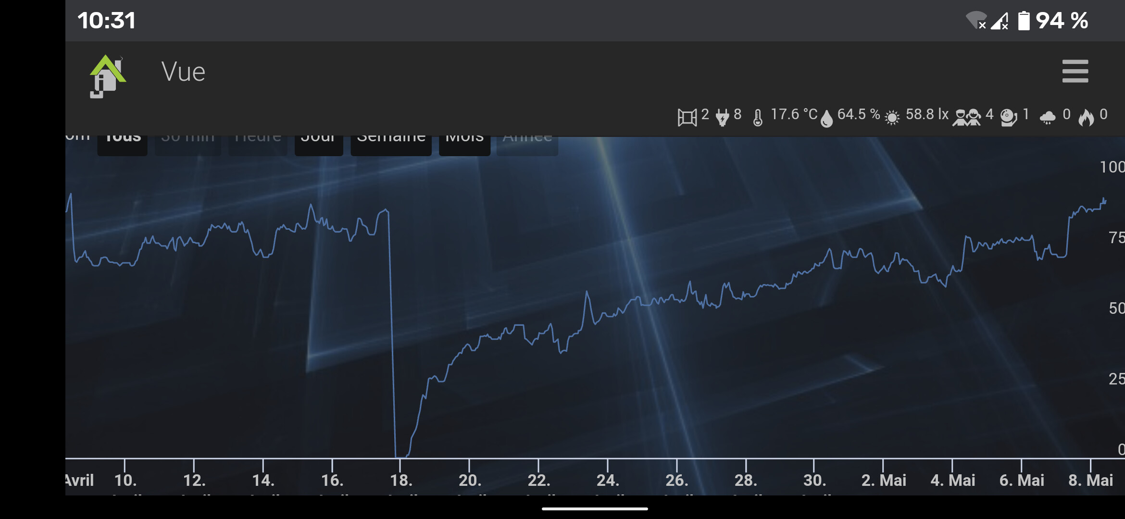Screen dimensions: 1125x519
Task: Click the 75 value axis label
Action: coord(1117,237)
